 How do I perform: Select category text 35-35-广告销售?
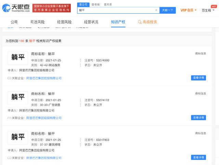click(50, 105)
